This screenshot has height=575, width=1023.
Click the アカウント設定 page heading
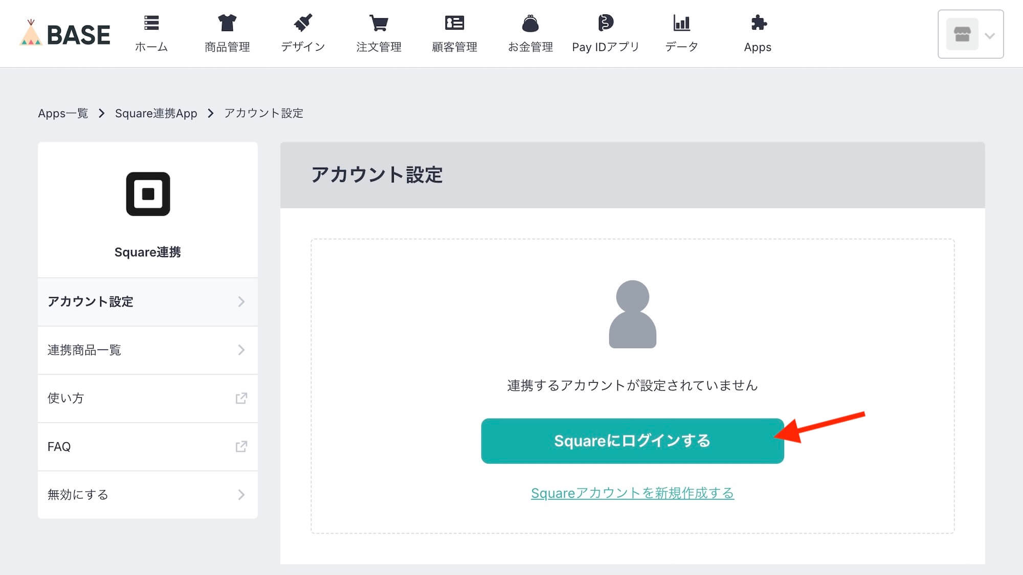(377, 175)
